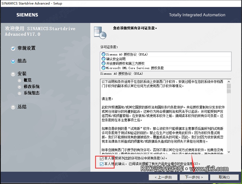Click the 许可证条款 label

tap(109, 47)
